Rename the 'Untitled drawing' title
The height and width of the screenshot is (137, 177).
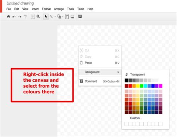click(x=20, y=3)
